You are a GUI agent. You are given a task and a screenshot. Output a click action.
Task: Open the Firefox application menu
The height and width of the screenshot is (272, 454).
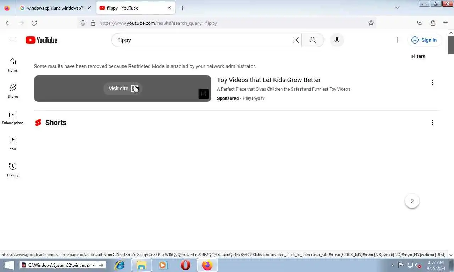coord(445,23)
